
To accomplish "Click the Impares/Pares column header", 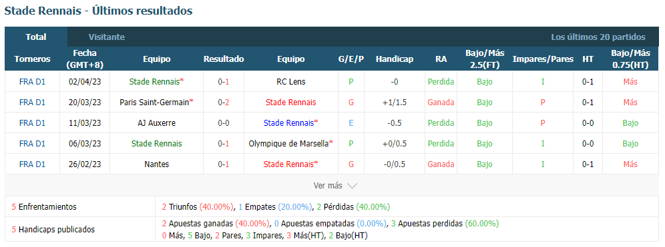I will point(543,59).
